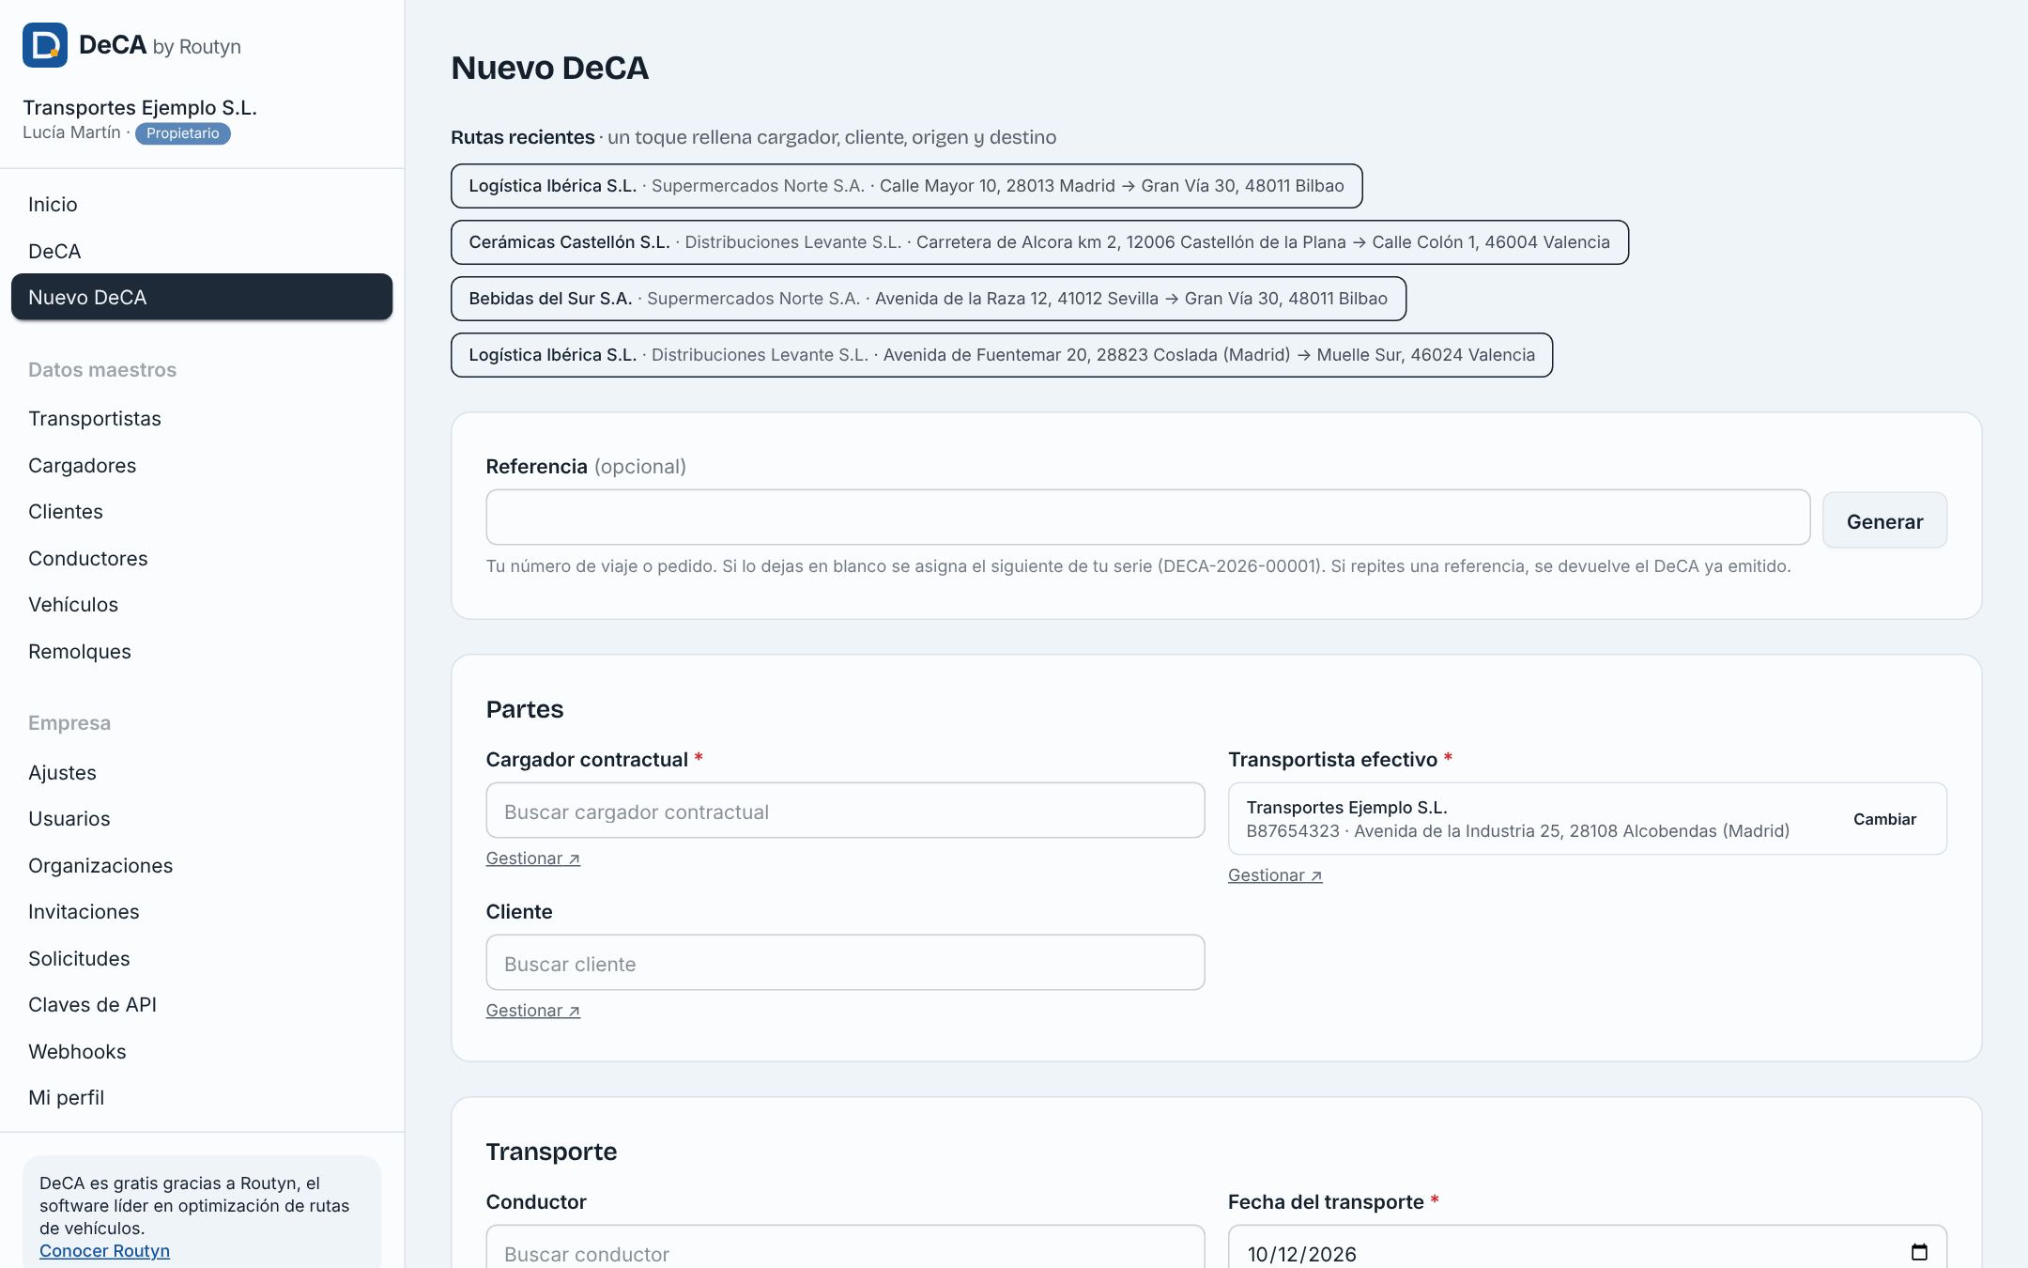The height and width of the screenshot is (1268, 2028).
Task: Navigate to Clientes
Action: coord(202,512)
